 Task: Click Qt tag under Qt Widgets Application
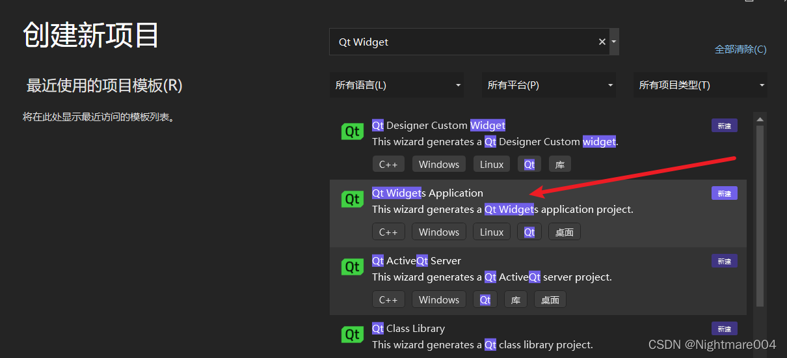(x=529, y=232)
